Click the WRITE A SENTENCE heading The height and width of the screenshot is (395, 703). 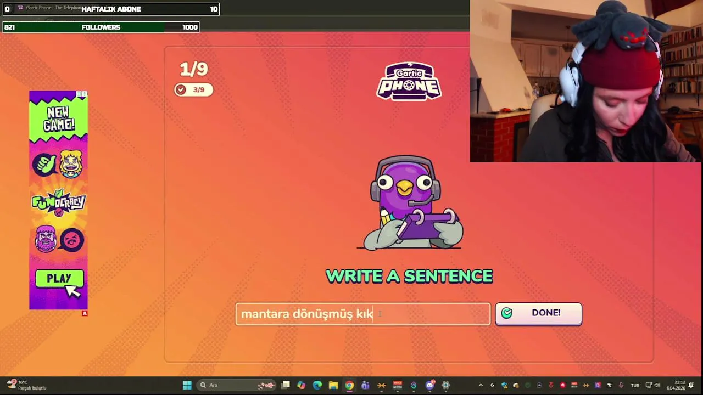pos(409,276)
